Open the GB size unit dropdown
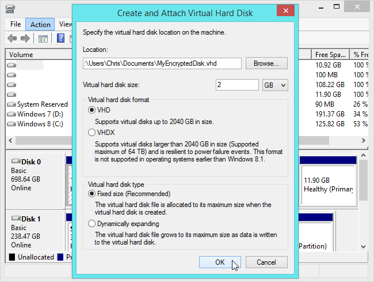Image resolution: width=374 pixels, height=282 pixels. pos(274,85)
